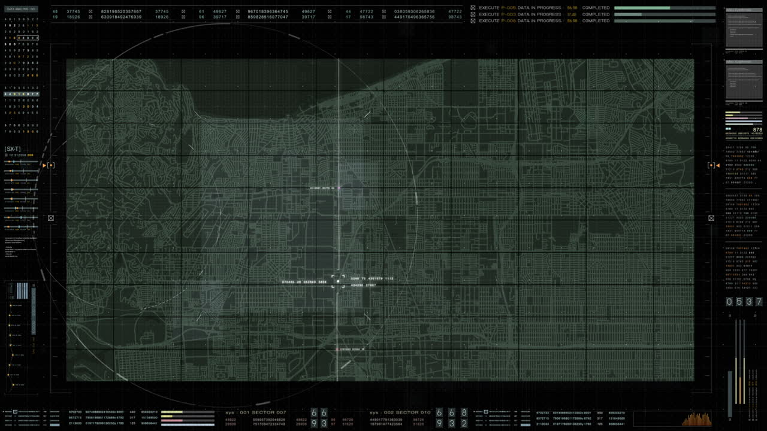Click the orange histogram graph in bottom right
The image size is (767, 431).
(x=696, y=418)
